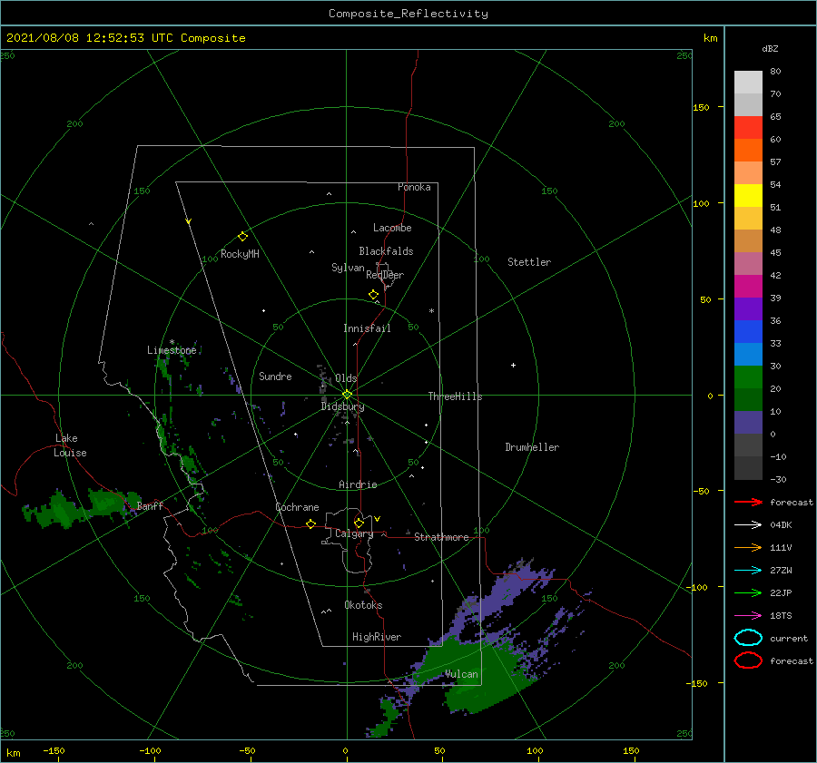
Task: Click the 2021/08/08 12:52:53 UTC timestamp
Action: click(89, 38)
